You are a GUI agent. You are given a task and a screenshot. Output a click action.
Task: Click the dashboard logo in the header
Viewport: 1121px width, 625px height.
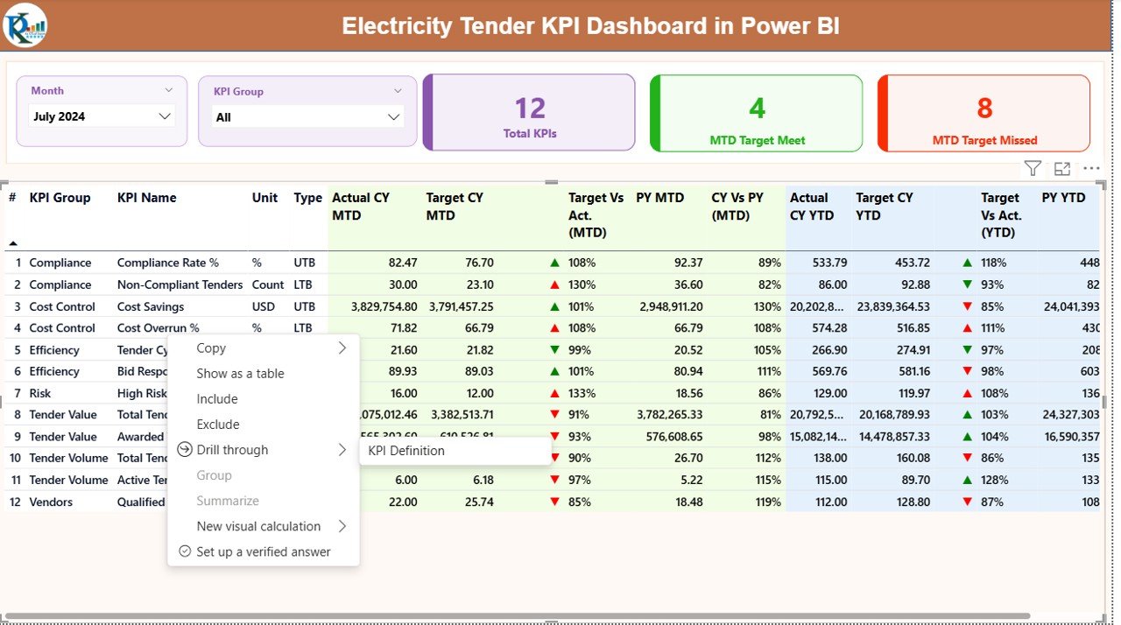point(25,25)
